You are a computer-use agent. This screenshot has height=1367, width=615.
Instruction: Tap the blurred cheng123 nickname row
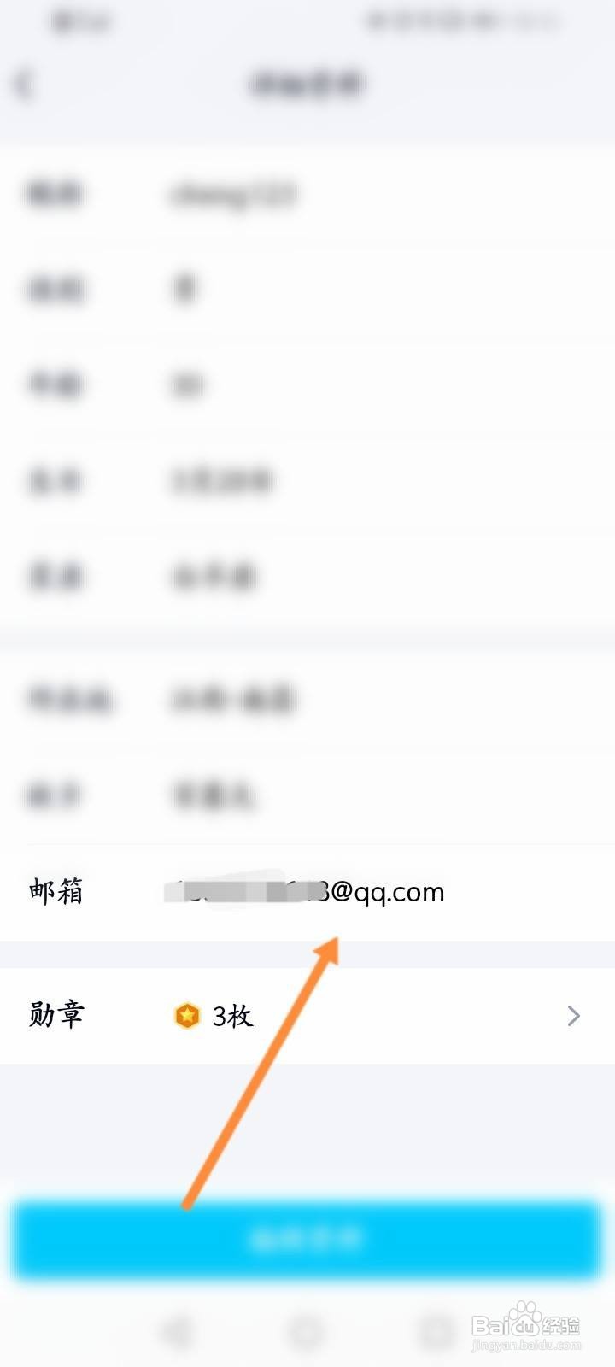coord(307,195)
